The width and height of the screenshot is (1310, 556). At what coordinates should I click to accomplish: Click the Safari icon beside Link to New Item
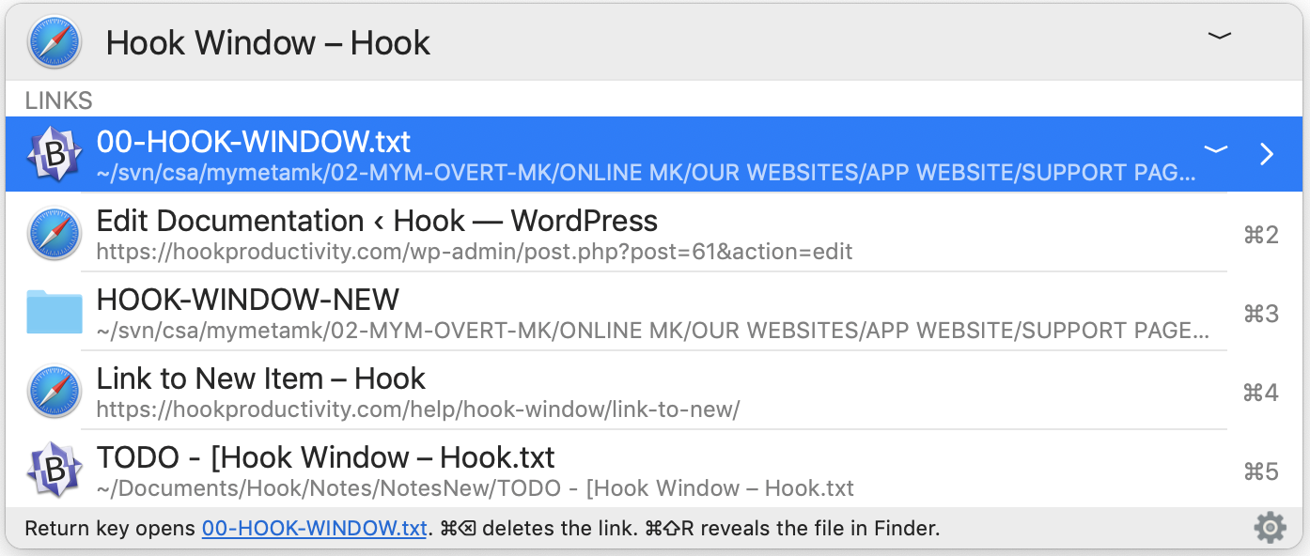(x=54, y=392)
